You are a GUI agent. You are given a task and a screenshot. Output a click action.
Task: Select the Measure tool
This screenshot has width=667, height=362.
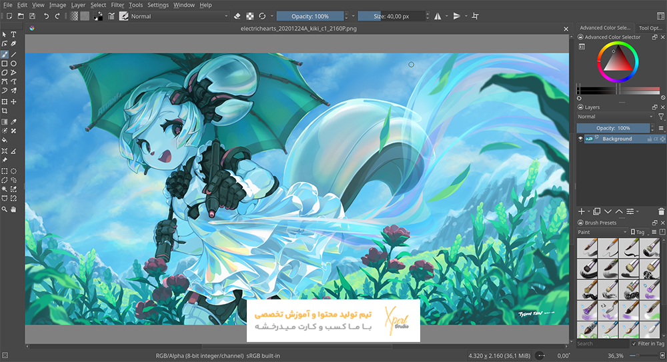13,151
